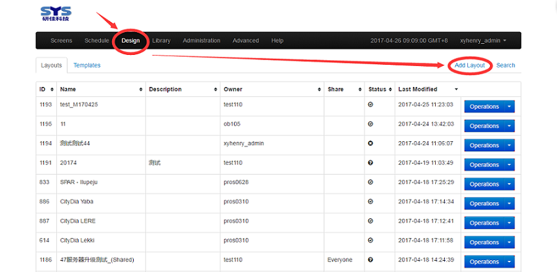Click sort arrows on Name column
The image size is (557, 272).
141,89
